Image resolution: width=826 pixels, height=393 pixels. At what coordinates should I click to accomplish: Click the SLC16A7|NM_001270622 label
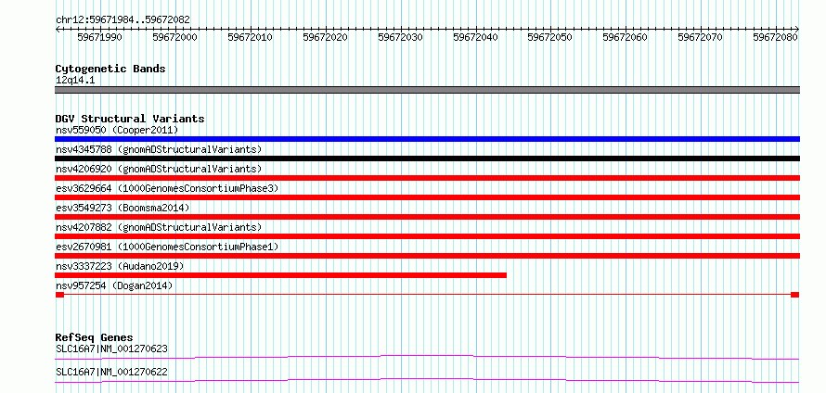(x=111, y=372)
